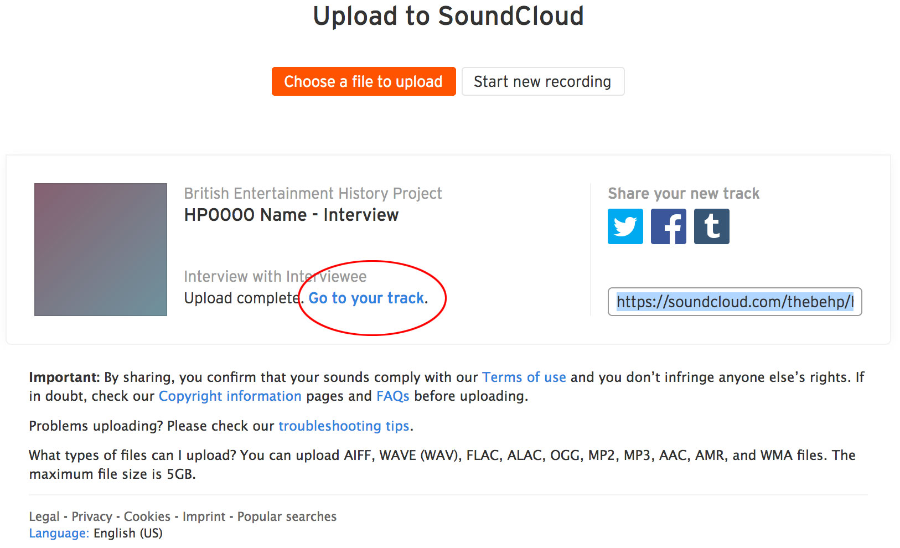The width and height of the screenshot is (900, 548).
Task: Click the Imprint footer link
Action: (204, 516)
